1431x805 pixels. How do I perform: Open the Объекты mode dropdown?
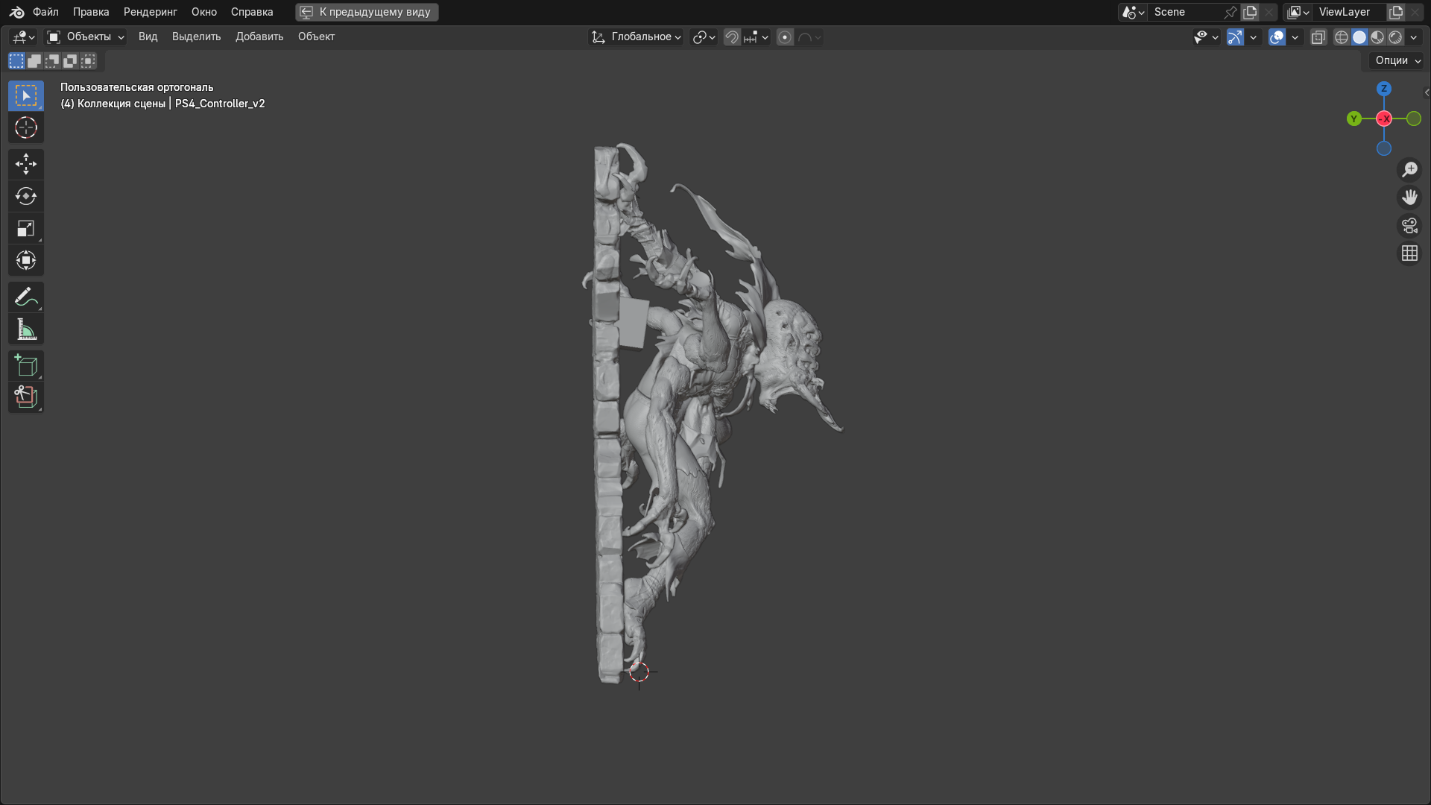(x=85, y=37)
